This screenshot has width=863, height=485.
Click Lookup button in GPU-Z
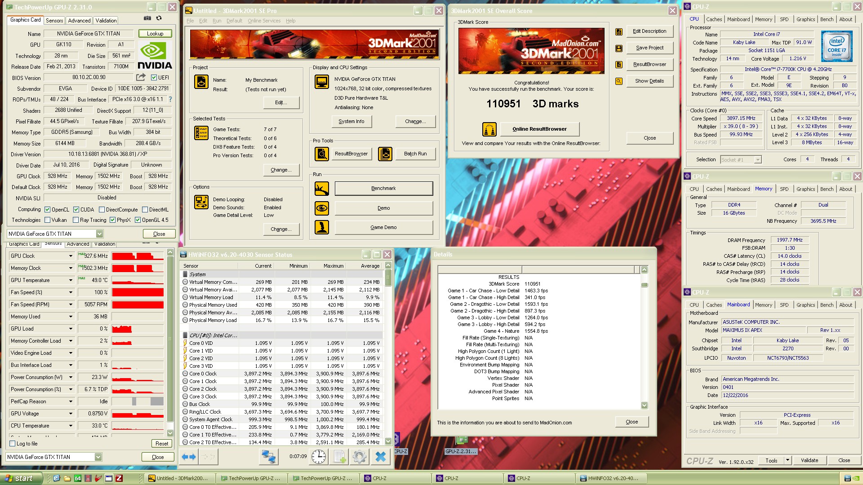155,34
